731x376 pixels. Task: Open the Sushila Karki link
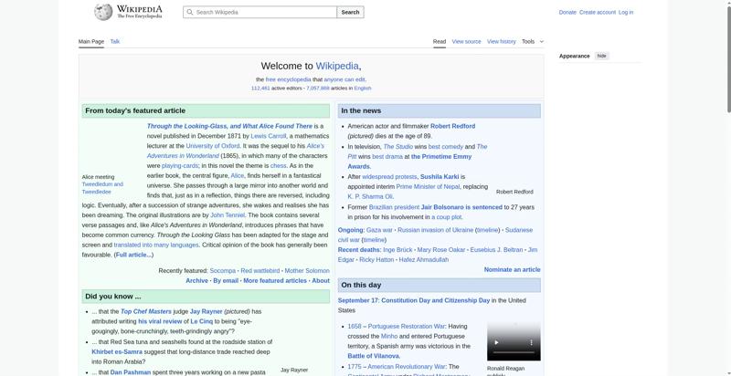click(x=440, y=177)
